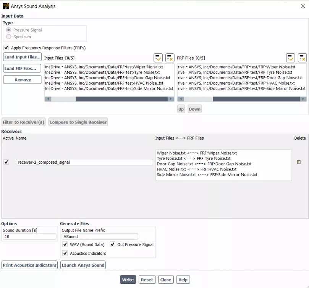Image resolution: width=309 pixels, height=288 pixels.
Task: Select Tyre Noise.txt in Input Files list
Action: tap(109, 72)
